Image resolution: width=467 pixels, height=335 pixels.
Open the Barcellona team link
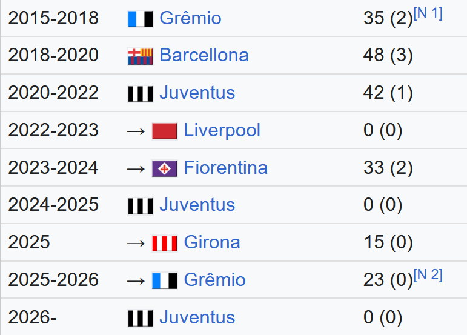204,55
